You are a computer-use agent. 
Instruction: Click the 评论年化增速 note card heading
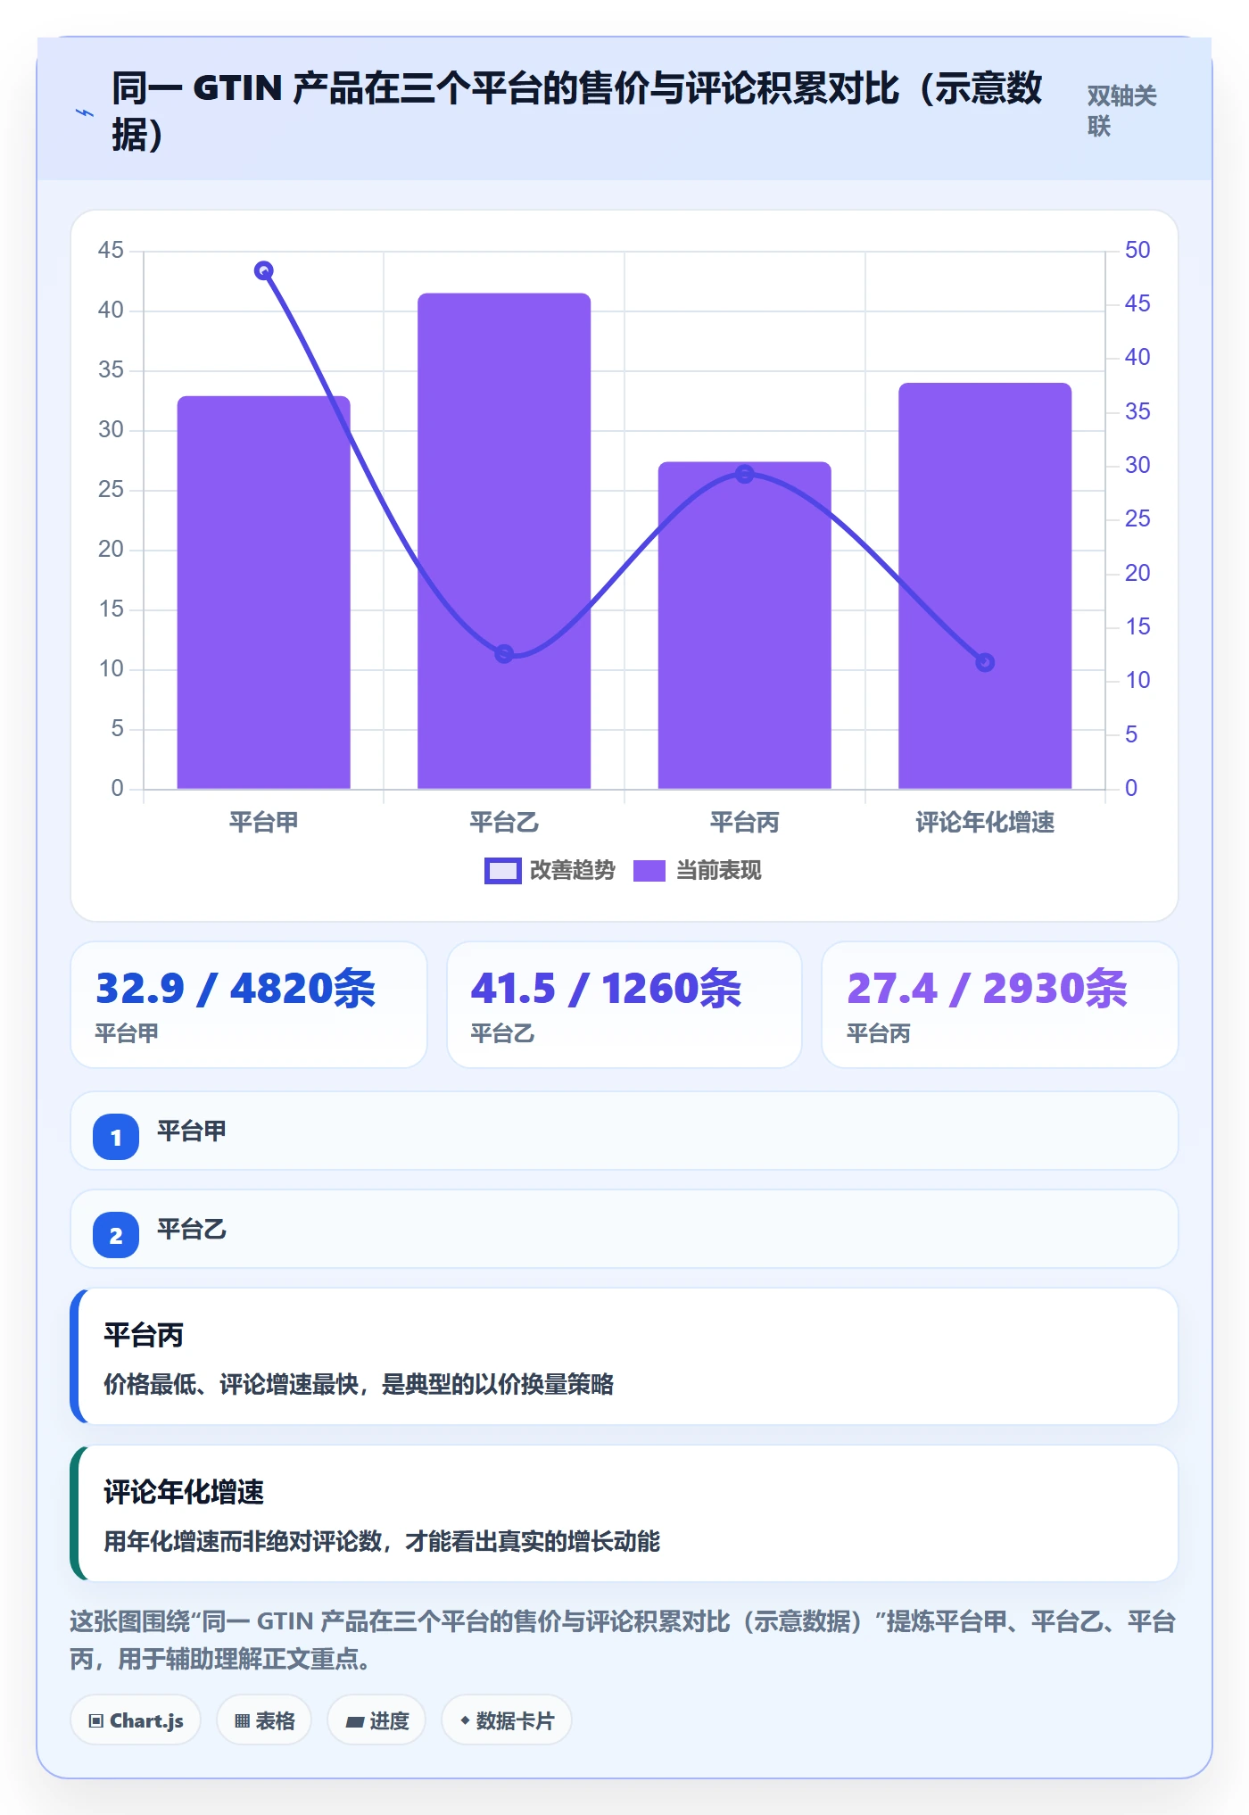point(184,1492)
